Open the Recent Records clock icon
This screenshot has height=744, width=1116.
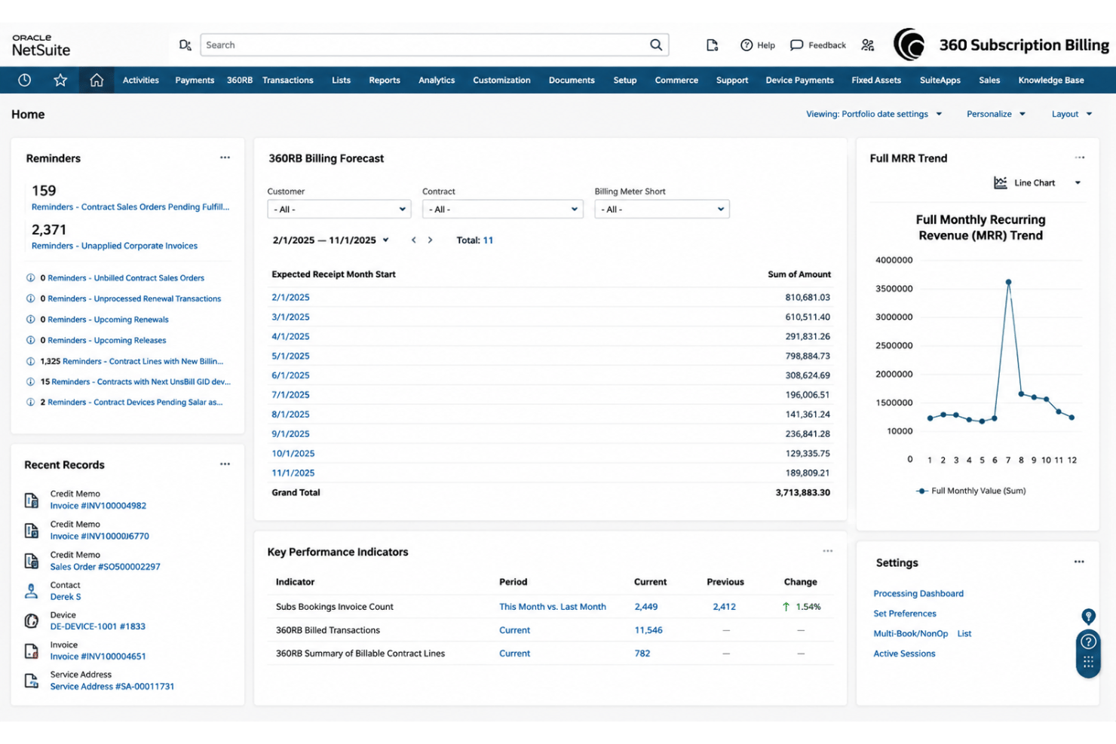pos(24,80)
